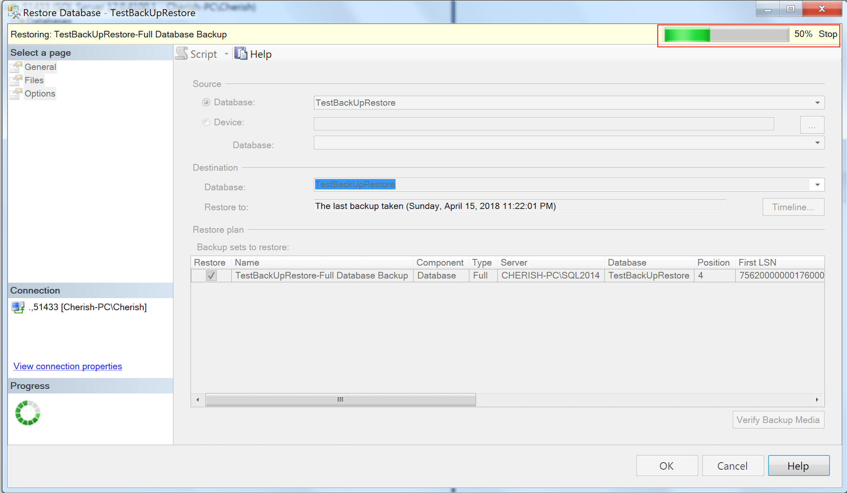The width and height of the screenshot is (847, 493).
Task: Toggle the Restore checkbox for the backup set
Action: click(211, 276)
